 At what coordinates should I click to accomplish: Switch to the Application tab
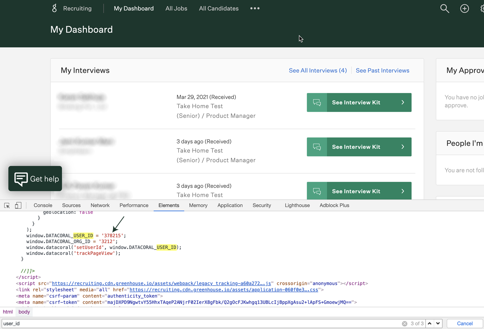coord(230,205)
